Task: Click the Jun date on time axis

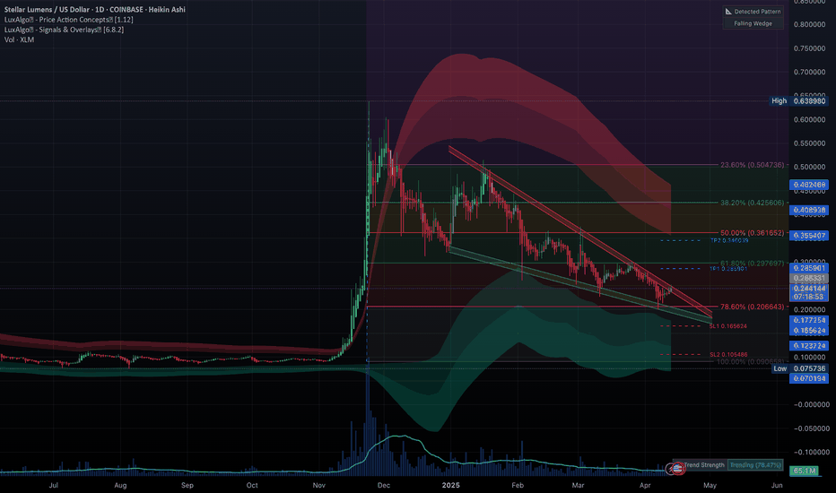Action: point(777,486)
